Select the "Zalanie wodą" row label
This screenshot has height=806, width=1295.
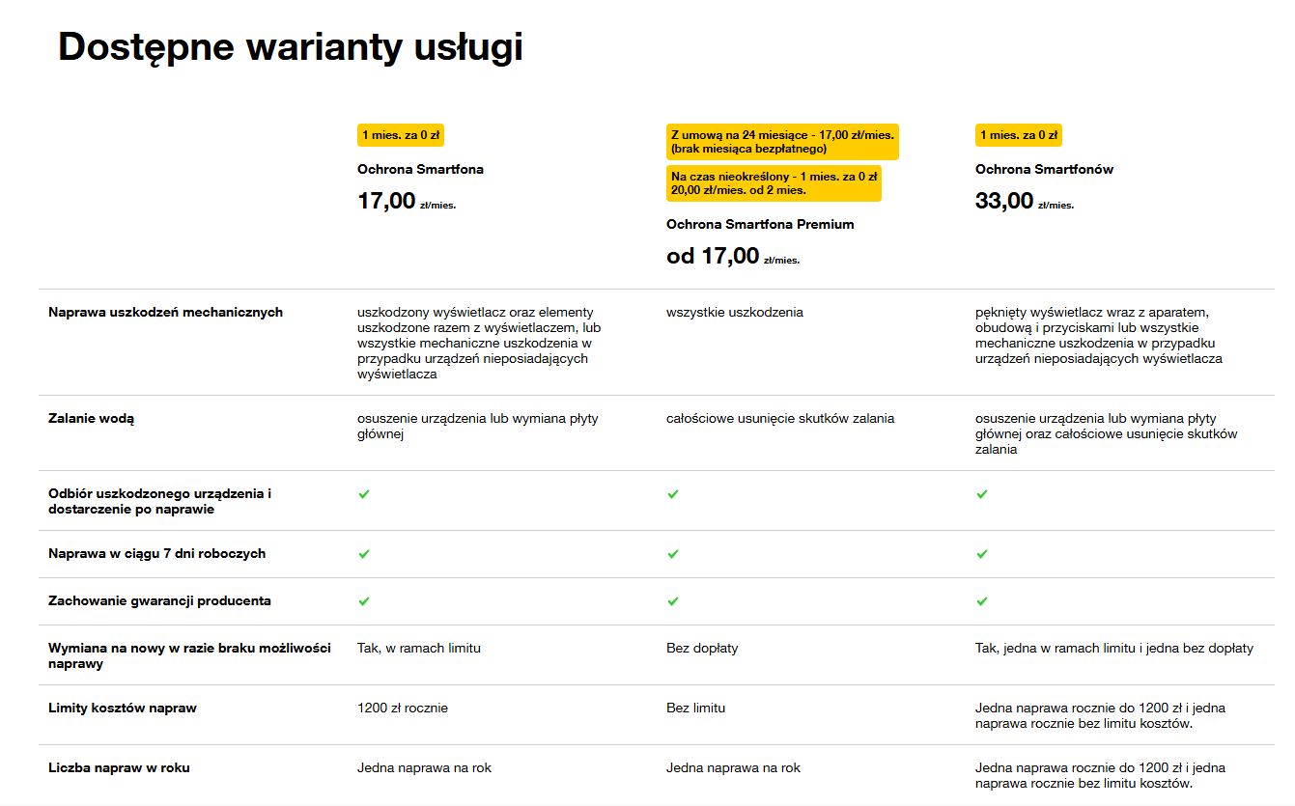pyautogui.click(x=92, y=419)
